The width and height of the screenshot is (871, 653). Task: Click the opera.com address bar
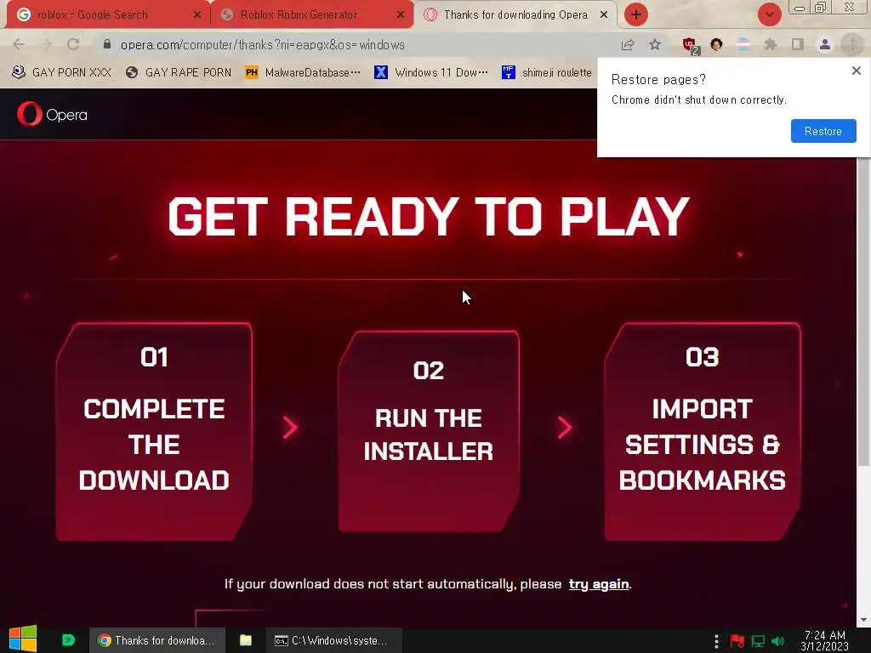[356, 44]
